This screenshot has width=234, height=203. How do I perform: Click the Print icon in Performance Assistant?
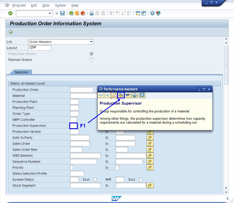135,95
